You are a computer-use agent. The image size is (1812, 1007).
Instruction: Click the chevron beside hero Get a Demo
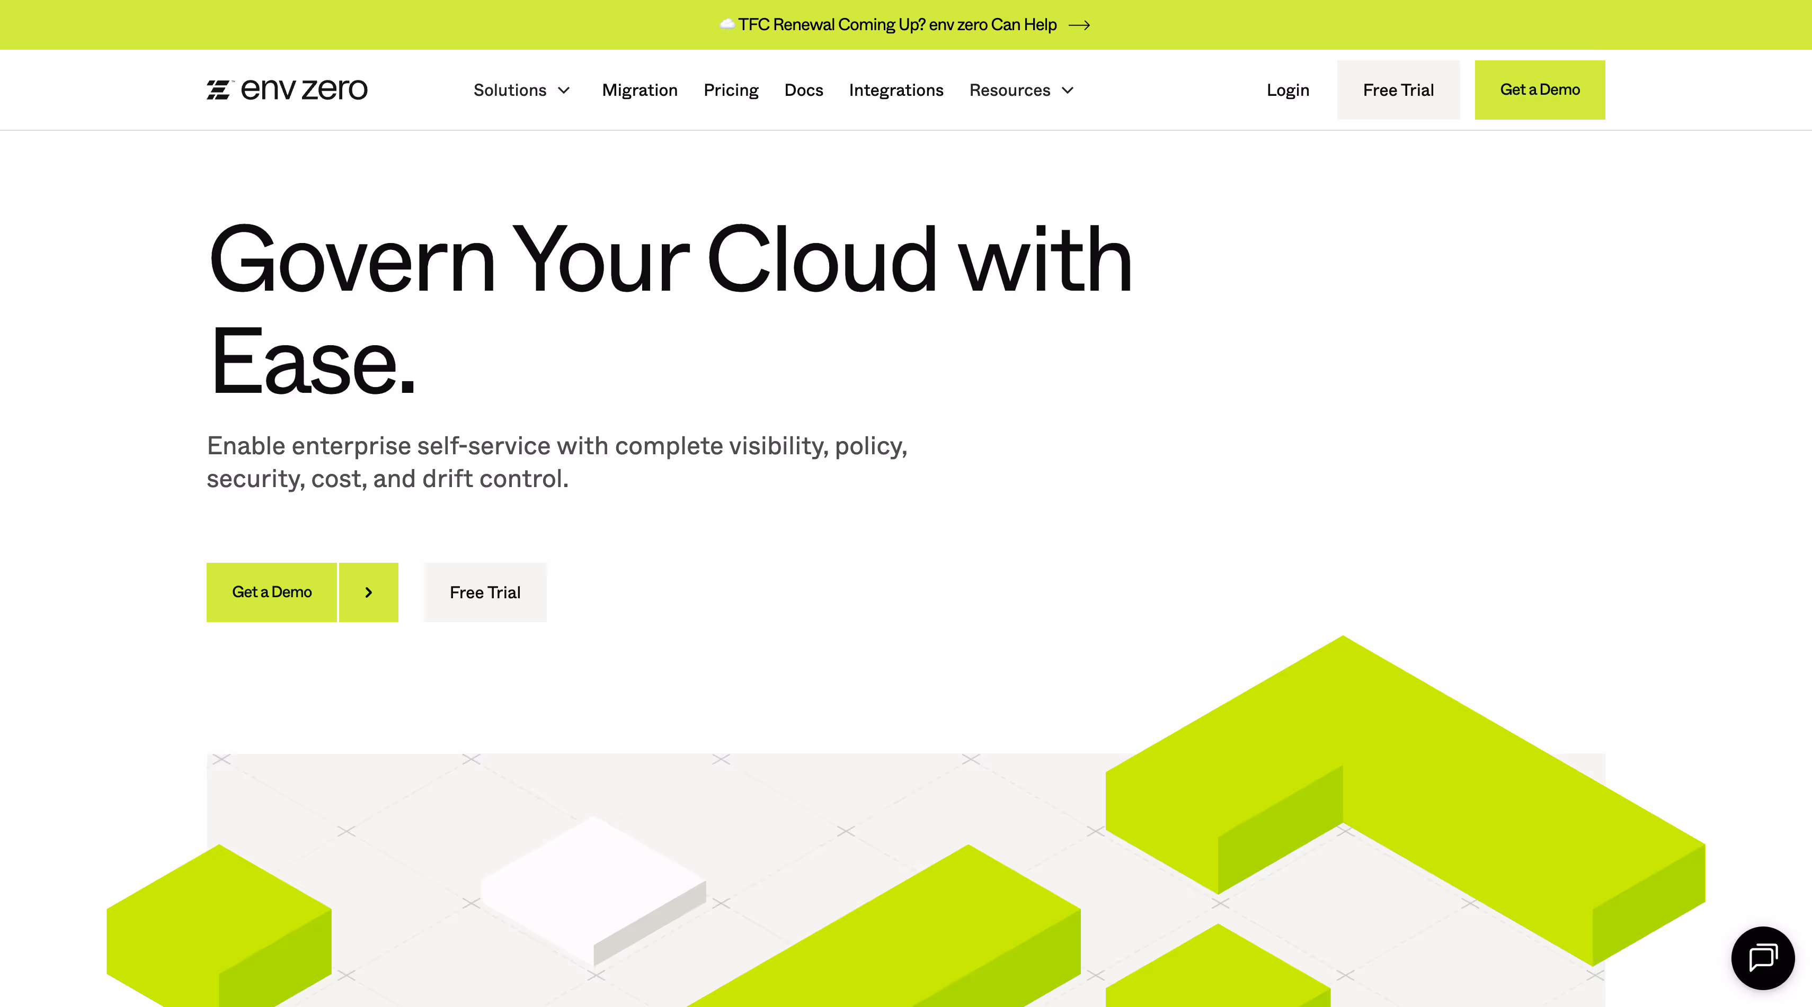pyautogui.click(x=369, y=592)
